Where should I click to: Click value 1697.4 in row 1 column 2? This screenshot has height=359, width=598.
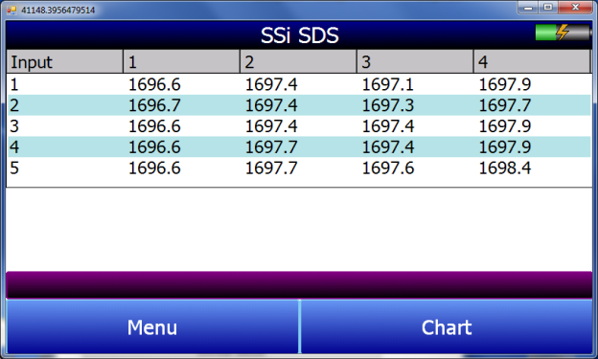tap(271, 84)
